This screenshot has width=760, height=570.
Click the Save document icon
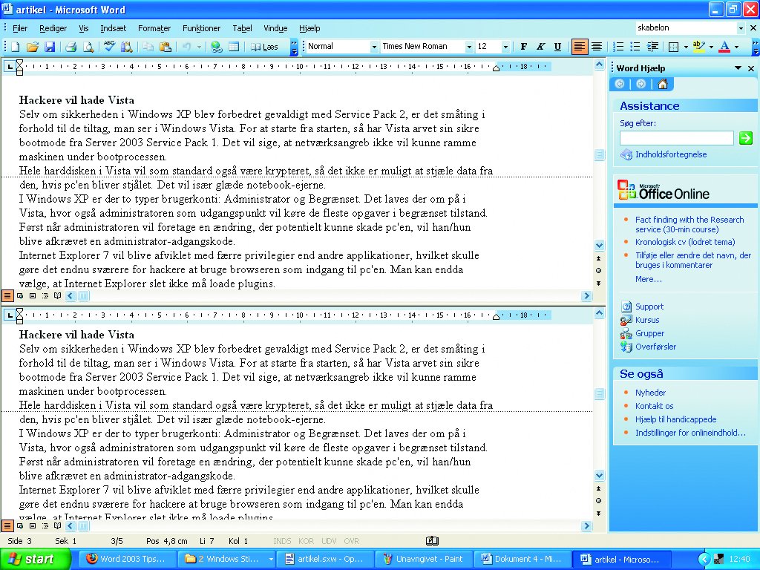click(x=50, y=47)
